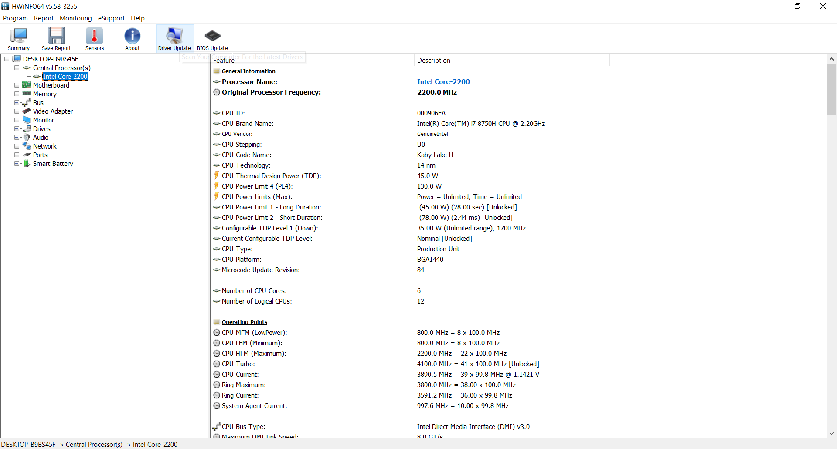Viewport: 837px width, 449px height.
Task: Expand the Drives tree node
Action: (x=17, y=128)
